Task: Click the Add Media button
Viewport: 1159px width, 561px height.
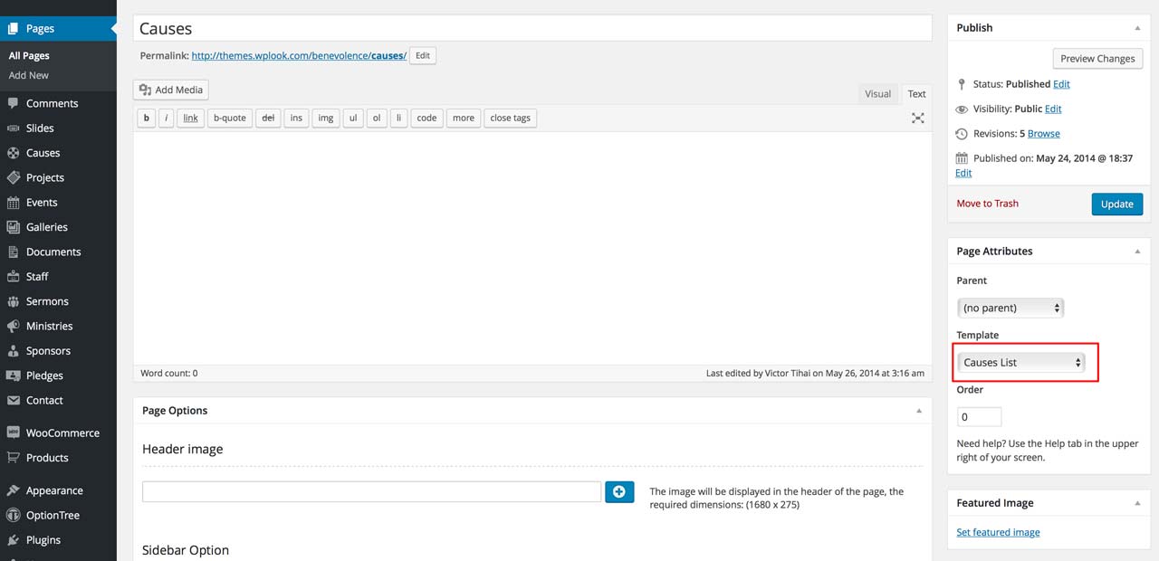Action: (x=171, y=90)
